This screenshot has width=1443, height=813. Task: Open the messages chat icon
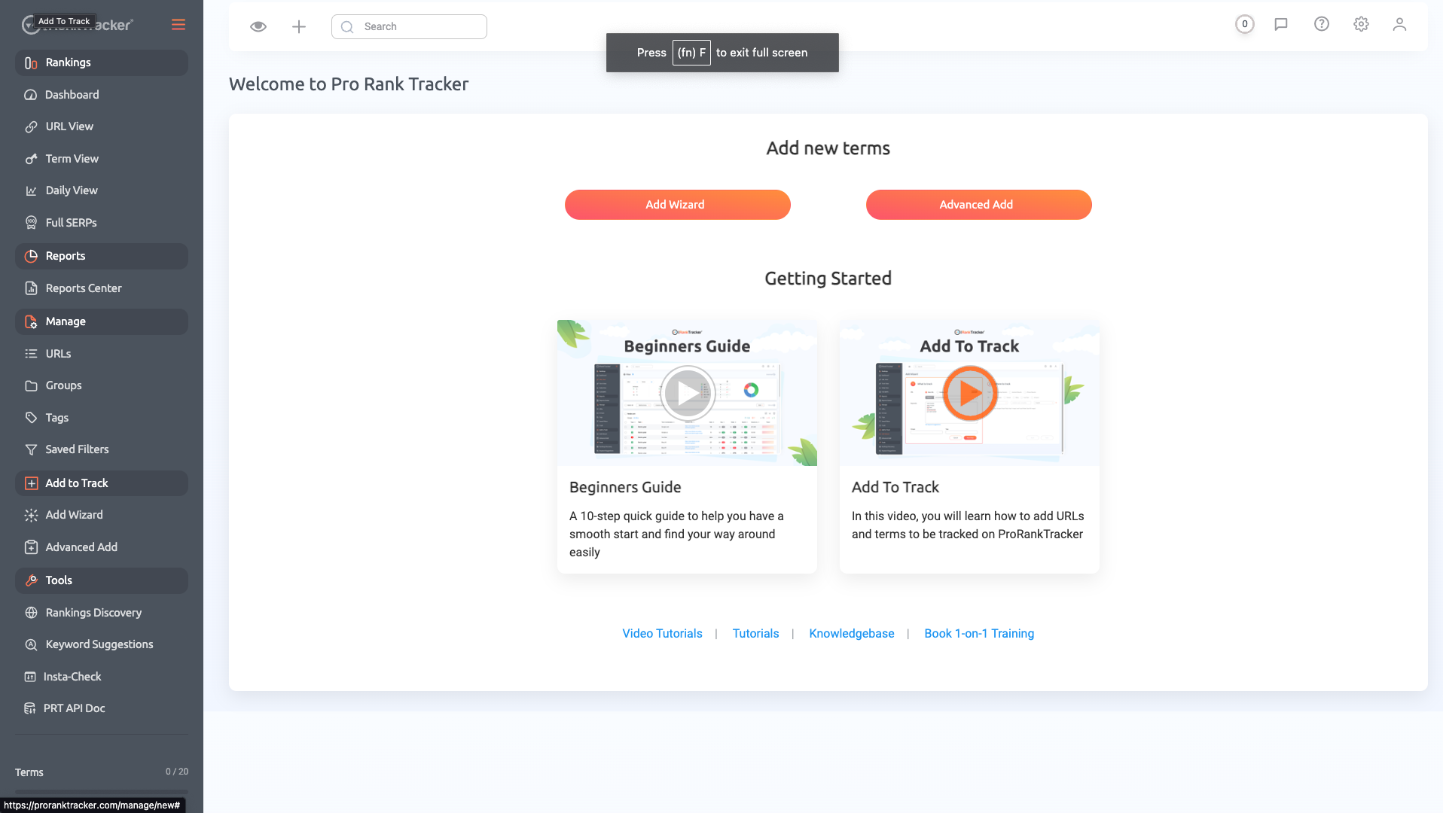(1280, 24)
